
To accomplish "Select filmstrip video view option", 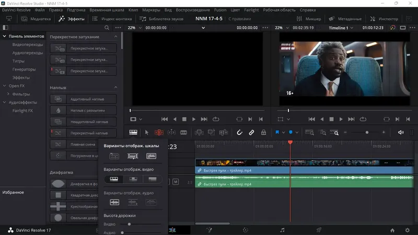I will point(113,179).
